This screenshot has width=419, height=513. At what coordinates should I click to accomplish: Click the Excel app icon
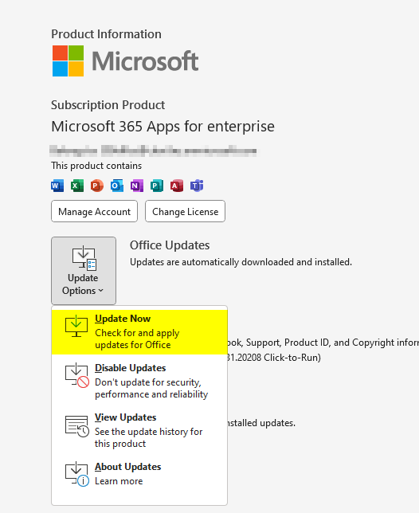pos(77,186)
